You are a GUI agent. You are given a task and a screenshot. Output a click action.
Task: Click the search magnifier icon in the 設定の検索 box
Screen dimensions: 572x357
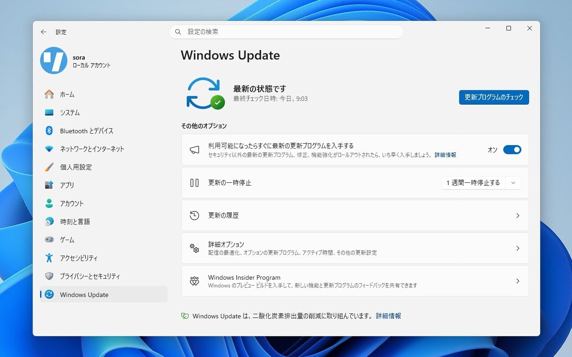point(178,32)
